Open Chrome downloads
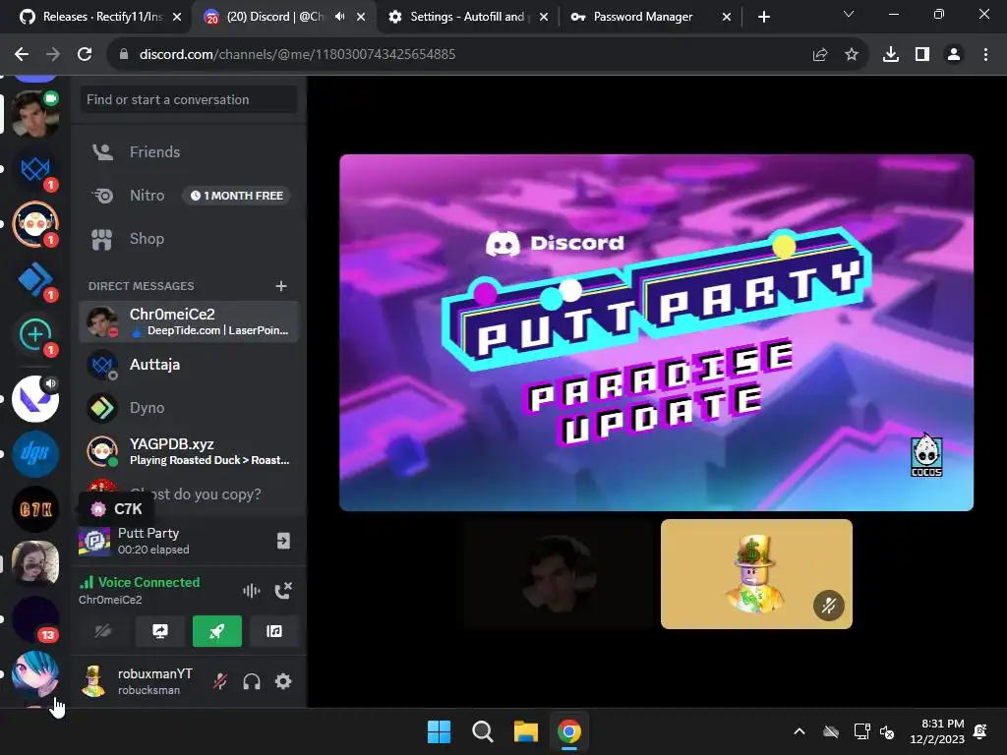This screenshot has height=755, width=1007. (891, 55)
